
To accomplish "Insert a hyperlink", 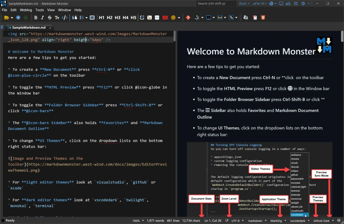I will point(142,18).
